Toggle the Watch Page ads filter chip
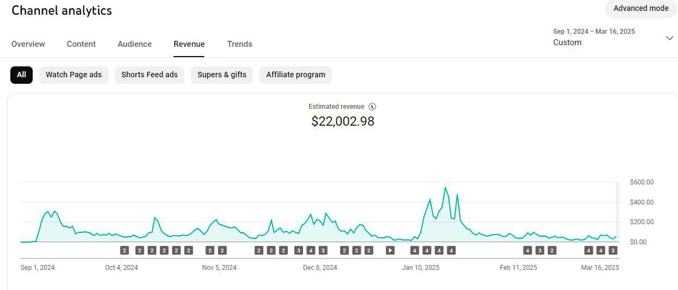This screenshot has width=678, height=290. 74,75
